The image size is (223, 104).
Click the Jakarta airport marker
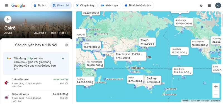click(x=130, y=72)
